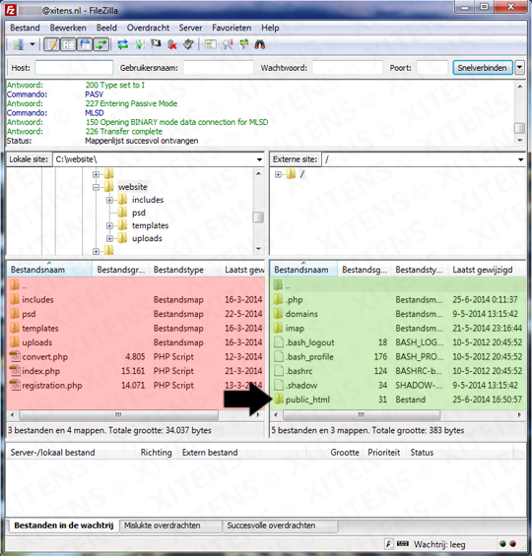Screen dimensions: 532x556
Task: Select the .bash_profile remote file
Action: pos(309,356)
